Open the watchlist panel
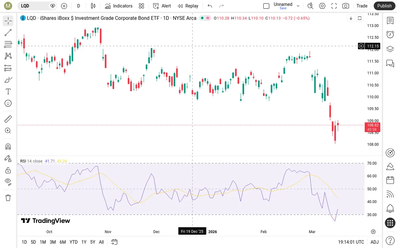Image resolution: width=397 pixels, height=248 pixels. point(390,21)
